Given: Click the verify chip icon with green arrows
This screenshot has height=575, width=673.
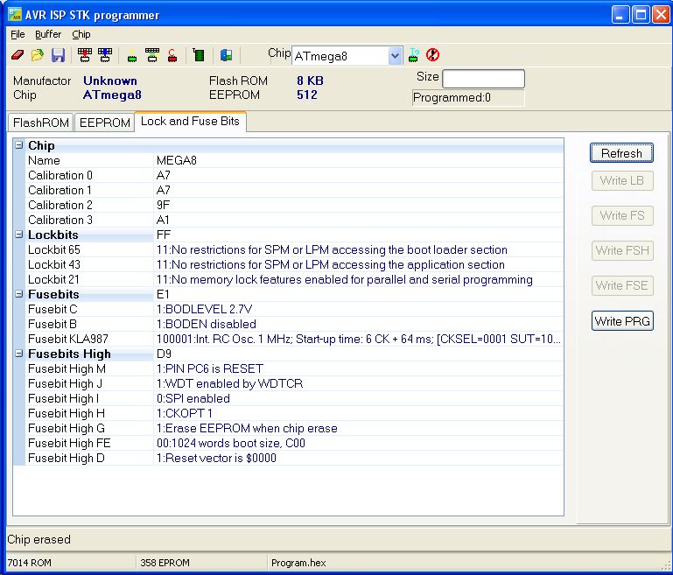Looking at the screenshot, I should 152,55.
